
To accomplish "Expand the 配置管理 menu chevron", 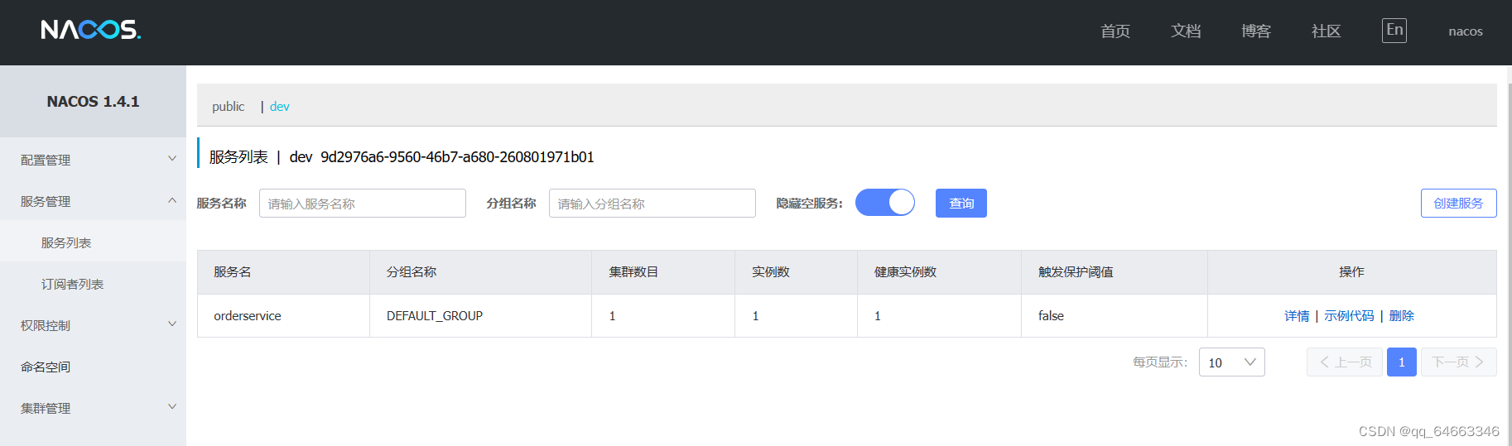I will pos(172,159).
